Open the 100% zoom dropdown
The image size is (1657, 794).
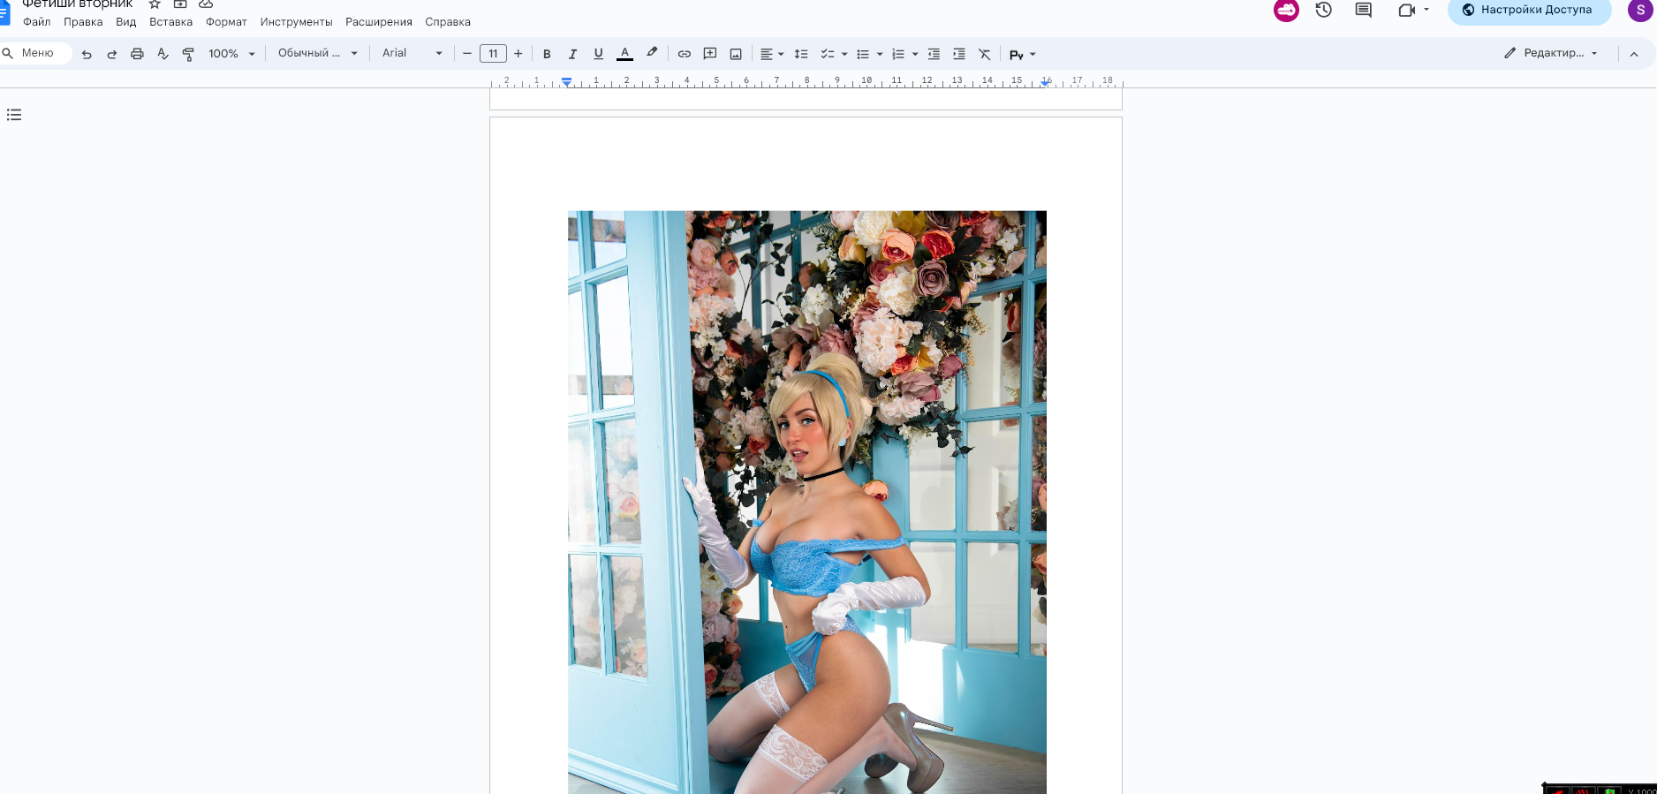point(231,54)
